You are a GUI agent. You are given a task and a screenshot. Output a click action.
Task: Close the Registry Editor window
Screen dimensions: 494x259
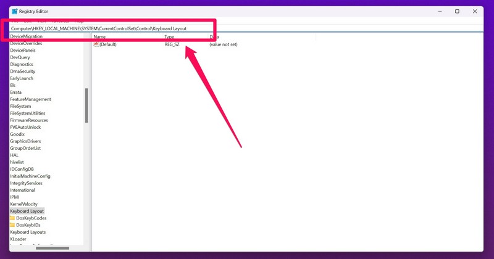coord(475,11)
